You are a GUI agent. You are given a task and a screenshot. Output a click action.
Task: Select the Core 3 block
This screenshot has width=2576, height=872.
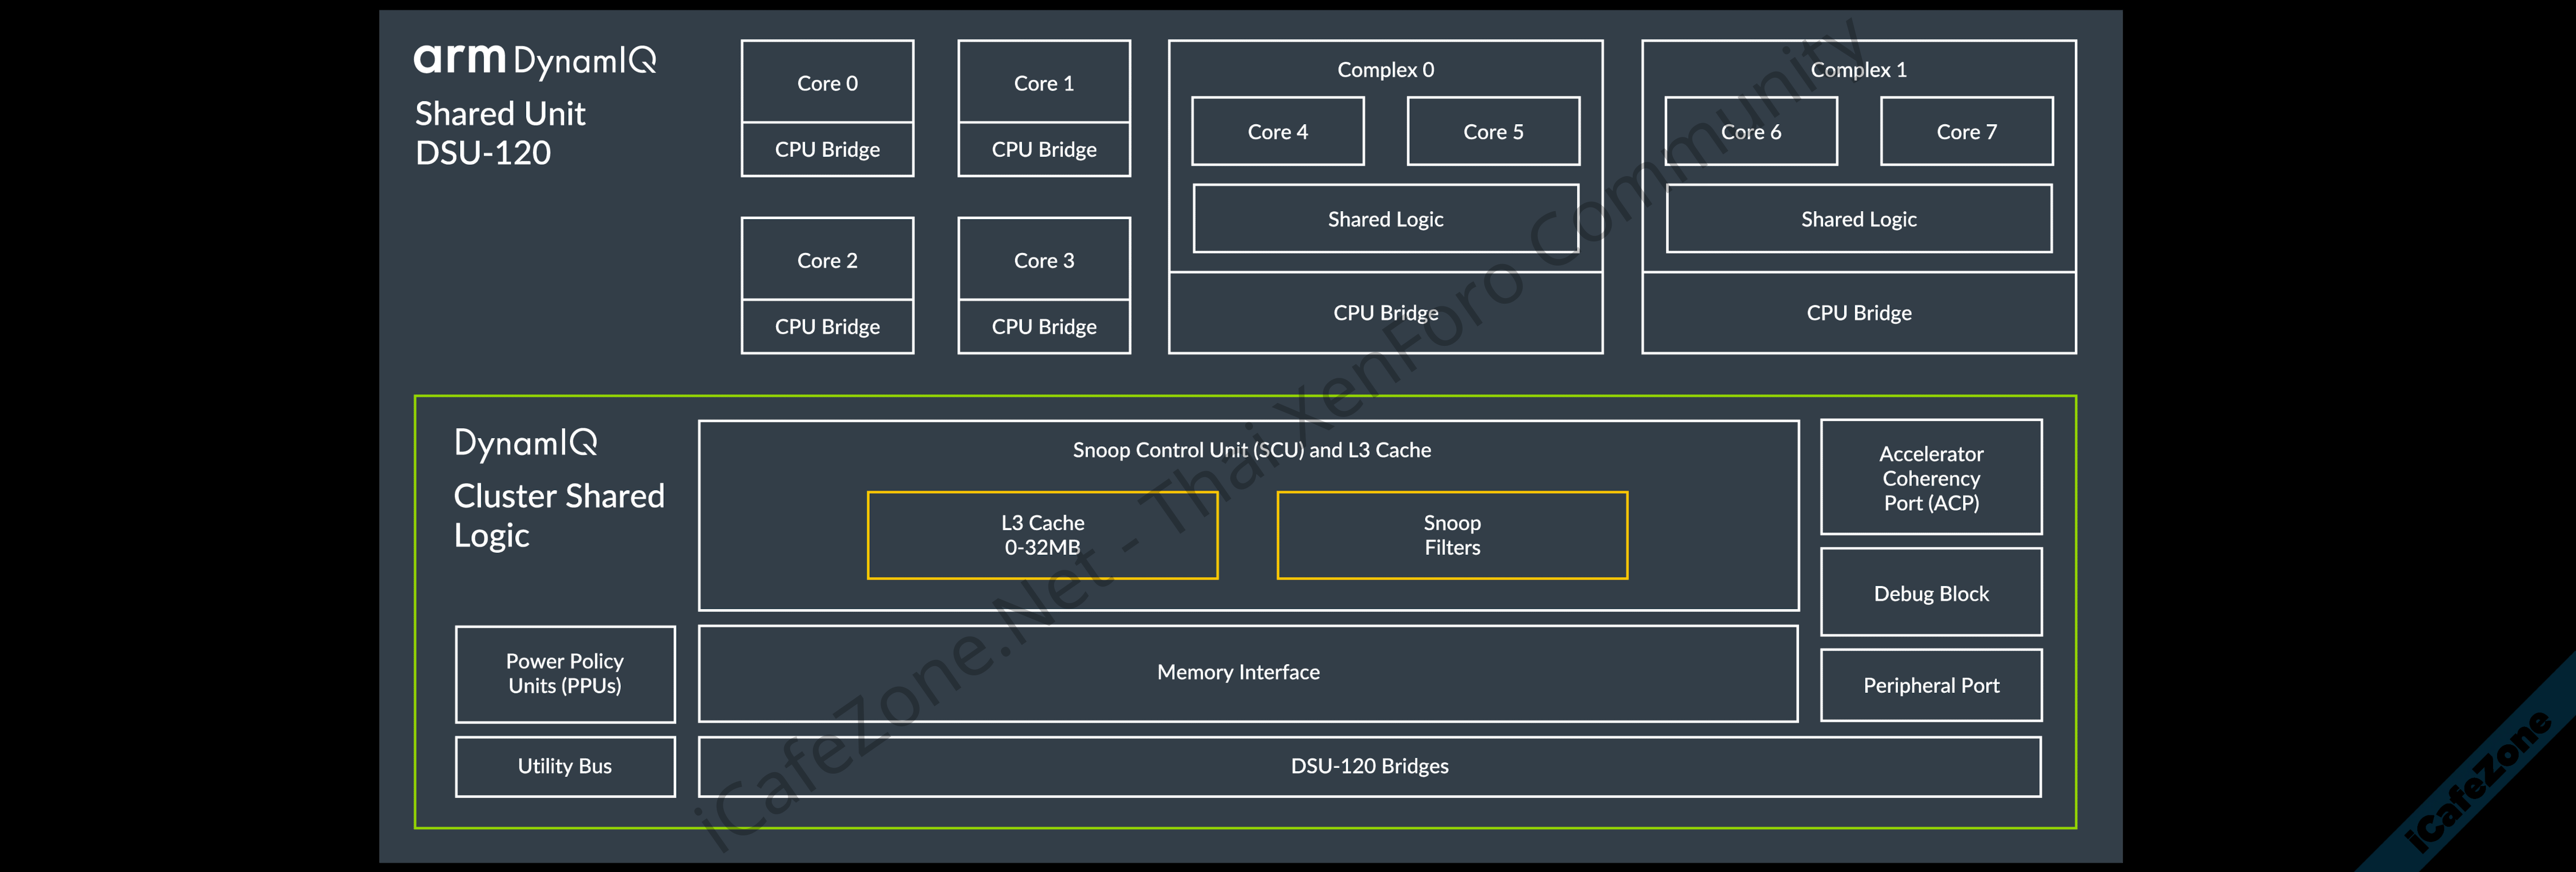[x=1043, y=260]
